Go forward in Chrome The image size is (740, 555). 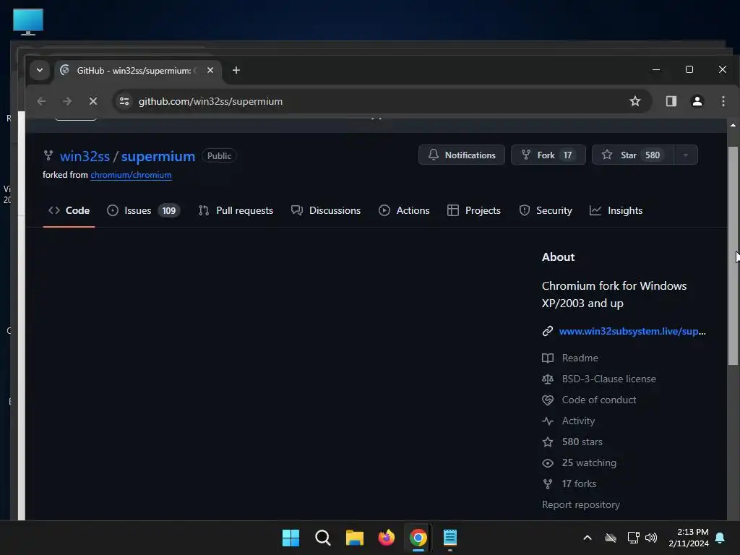[x=67, y=101]
